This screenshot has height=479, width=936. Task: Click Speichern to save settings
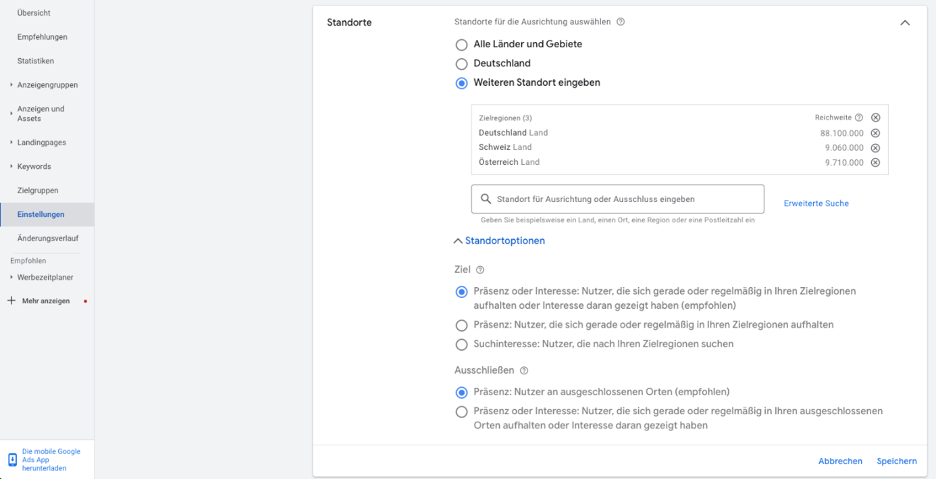pyautogui.click(x=897, y=461)
